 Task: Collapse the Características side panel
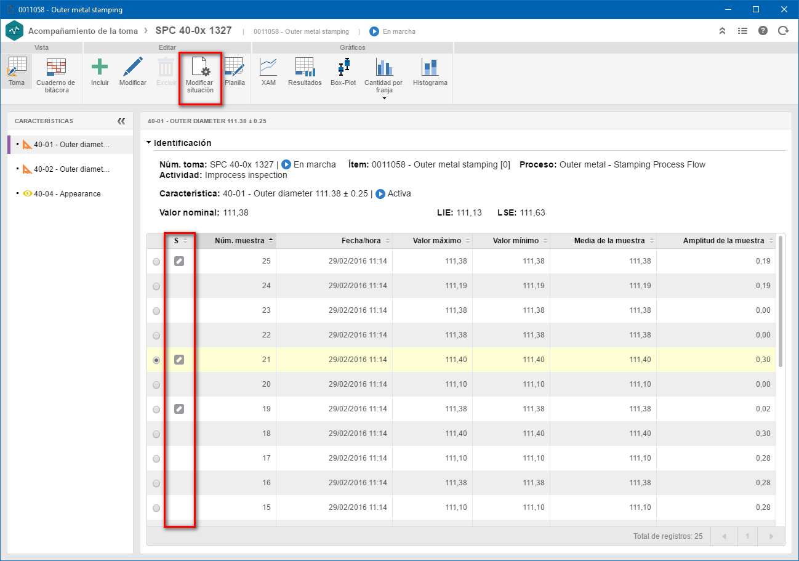tap(121, 121)
